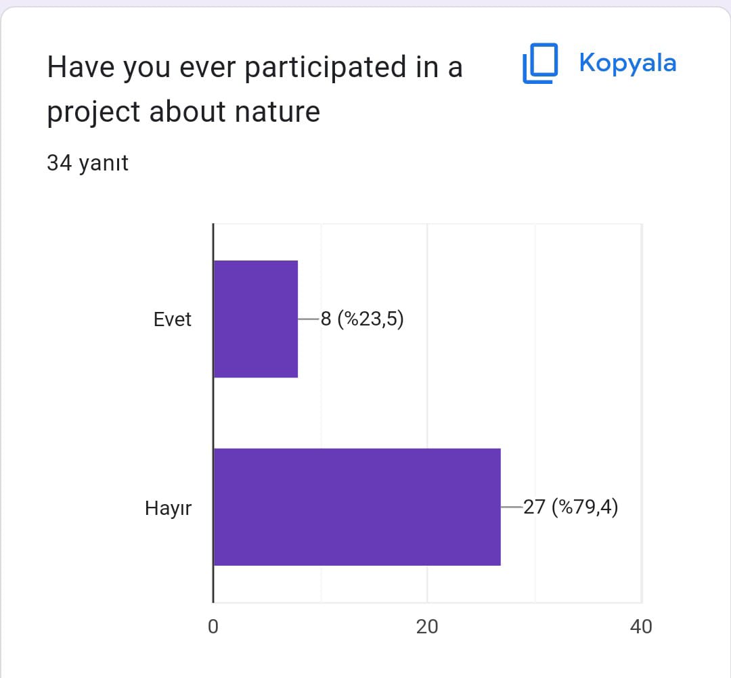Click the "27 (%79,4)" value label

click(x=571, y=507)
